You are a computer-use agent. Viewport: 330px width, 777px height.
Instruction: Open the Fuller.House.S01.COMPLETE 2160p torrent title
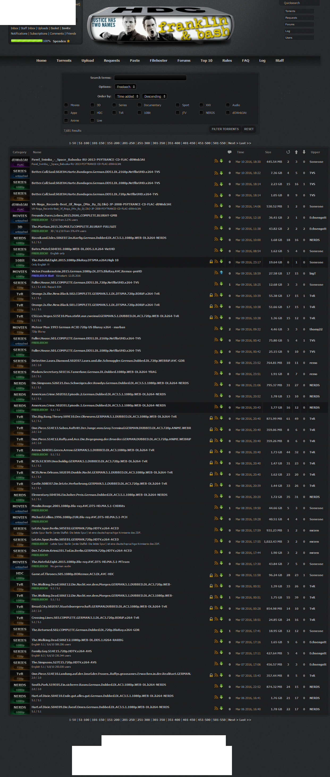tap(86, 338)
